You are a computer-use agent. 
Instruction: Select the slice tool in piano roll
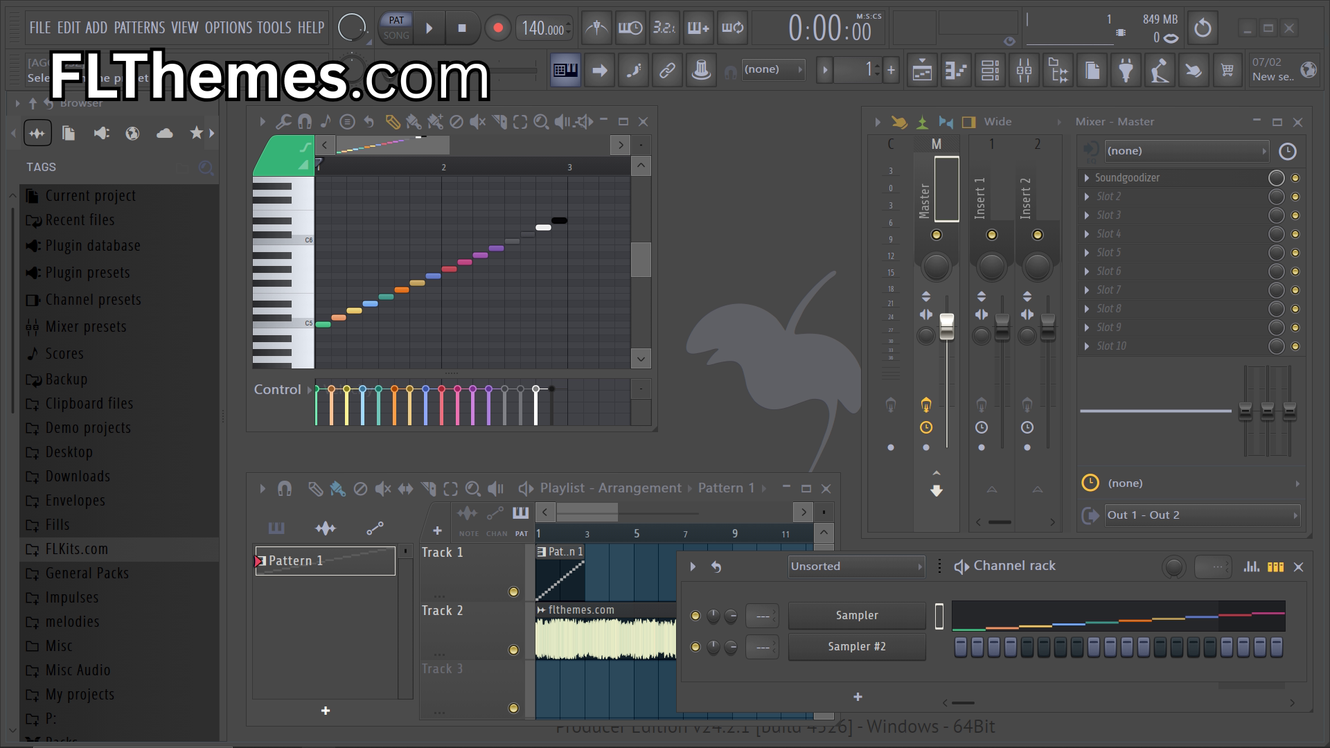pos(499,122)
